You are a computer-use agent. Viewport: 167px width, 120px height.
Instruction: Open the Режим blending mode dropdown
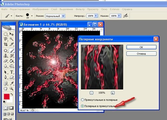tap(63, 16)
